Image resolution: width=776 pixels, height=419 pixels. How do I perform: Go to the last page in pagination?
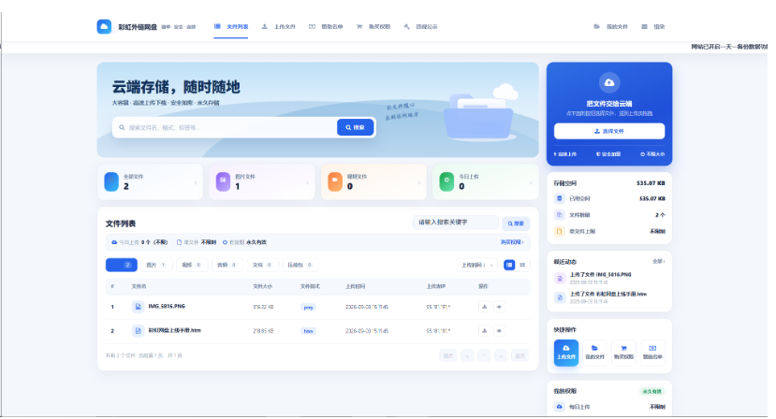[520, 355]
